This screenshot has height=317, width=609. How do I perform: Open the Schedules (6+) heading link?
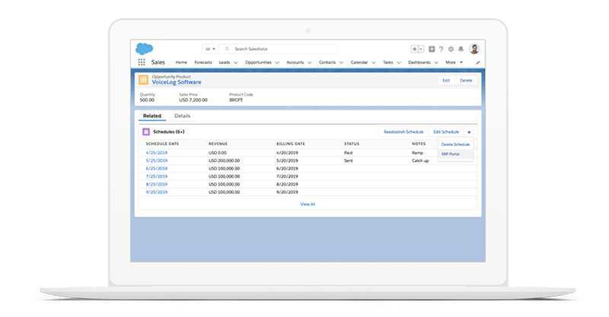(x=168, y=132)
